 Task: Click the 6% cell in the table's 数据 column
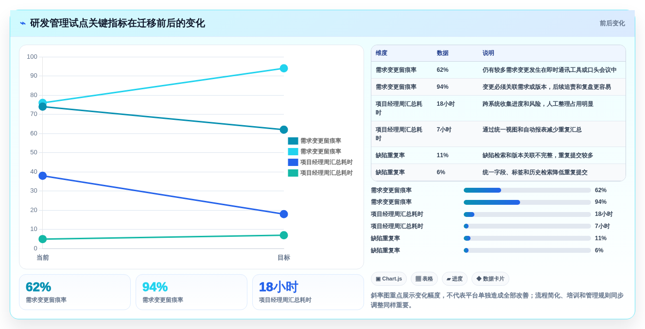coord(441,172)
